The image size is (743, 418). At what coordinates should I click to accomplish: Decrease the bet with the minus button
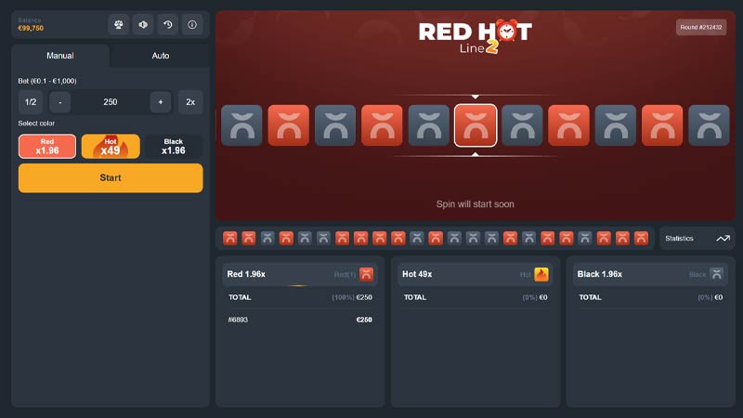pos(60,102)
